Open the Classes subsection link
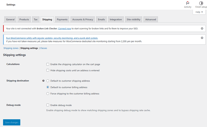Screen dimensions: 207x127 (43, 48)
